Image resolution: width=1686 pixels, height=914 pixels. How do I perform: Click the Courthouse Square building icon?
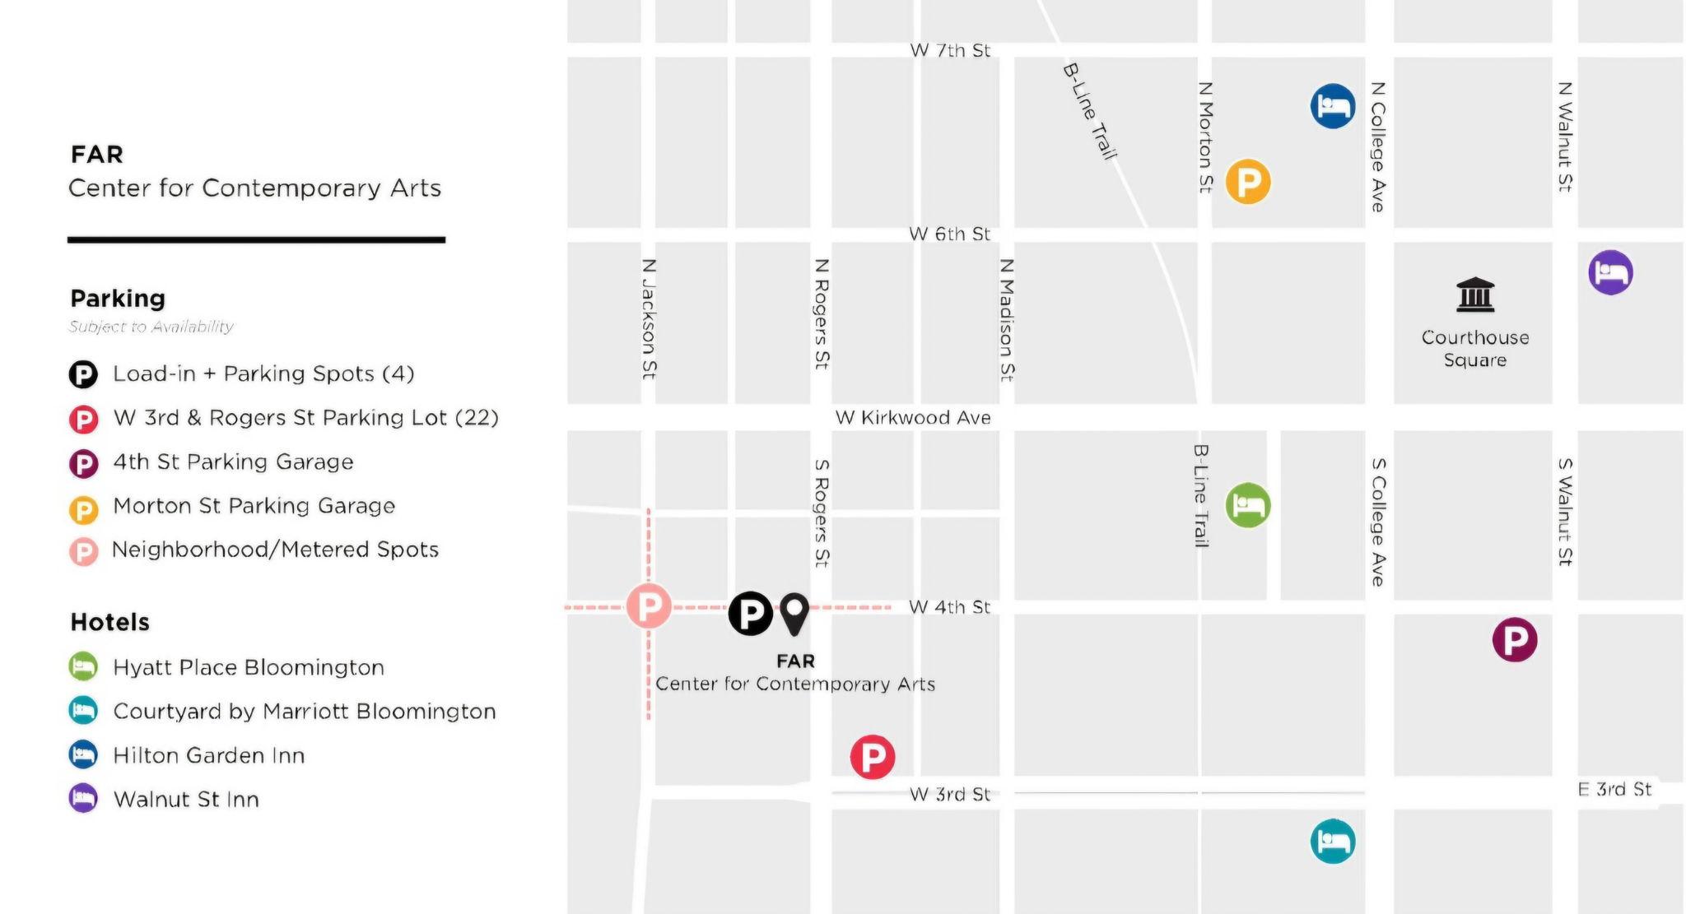point(1474,295)
